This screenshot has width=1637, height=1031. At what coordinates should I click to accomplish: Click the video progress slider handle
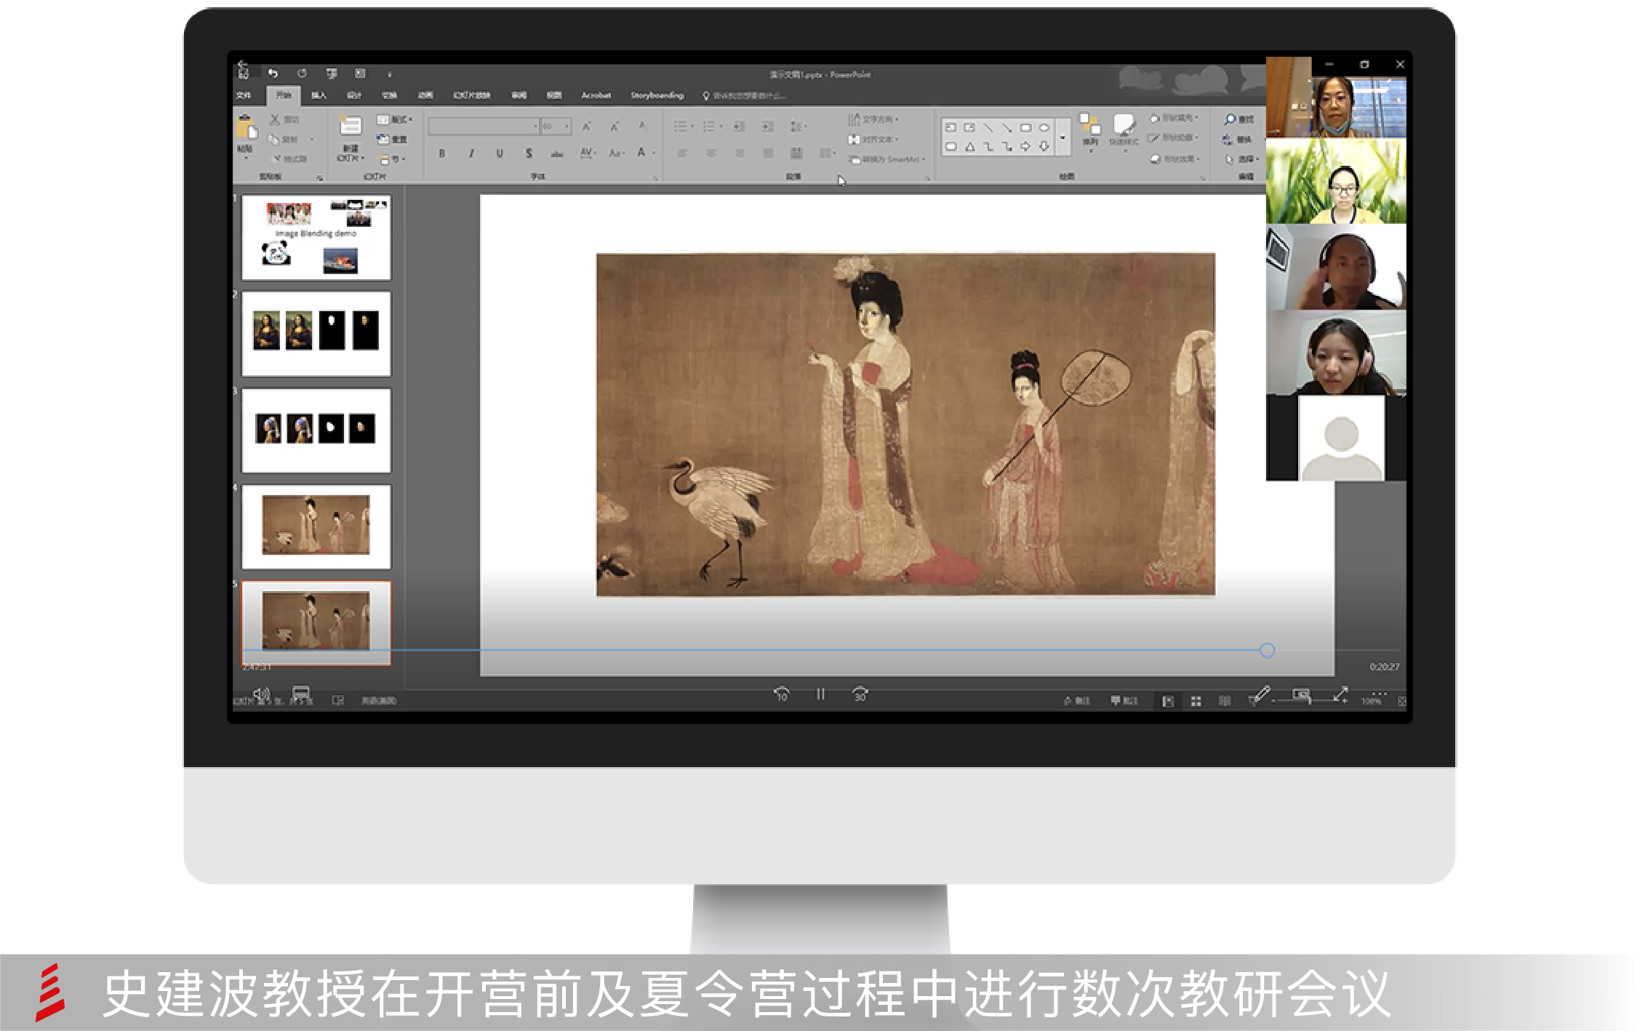tap(1267, 650)
